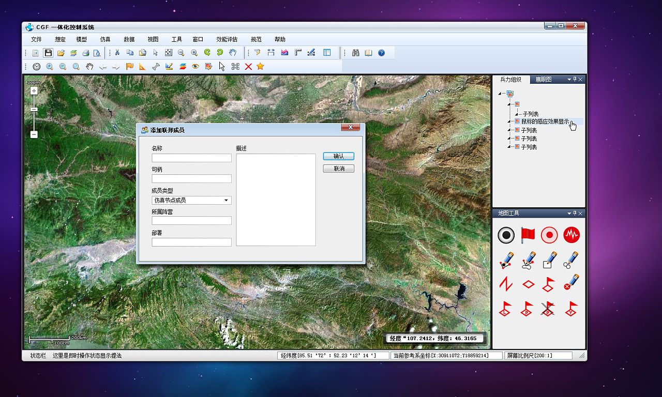The image size is (662, 397).
Task: Click the red X delete toolbar icon
Action: coord(248,67)
